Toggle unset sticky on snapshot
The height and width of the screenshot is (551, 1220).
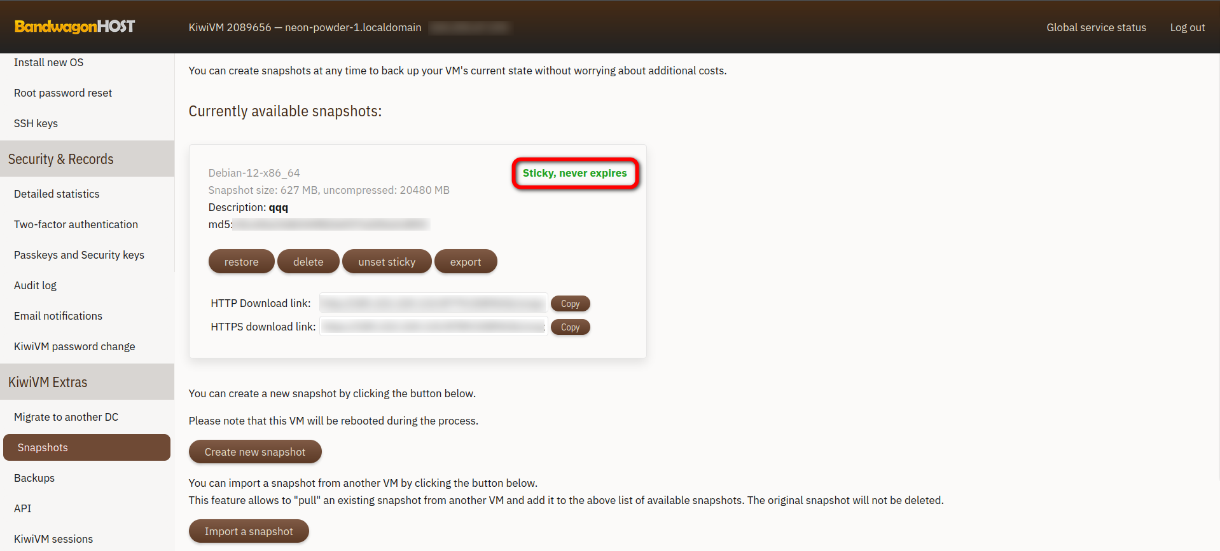pos(386,262)
